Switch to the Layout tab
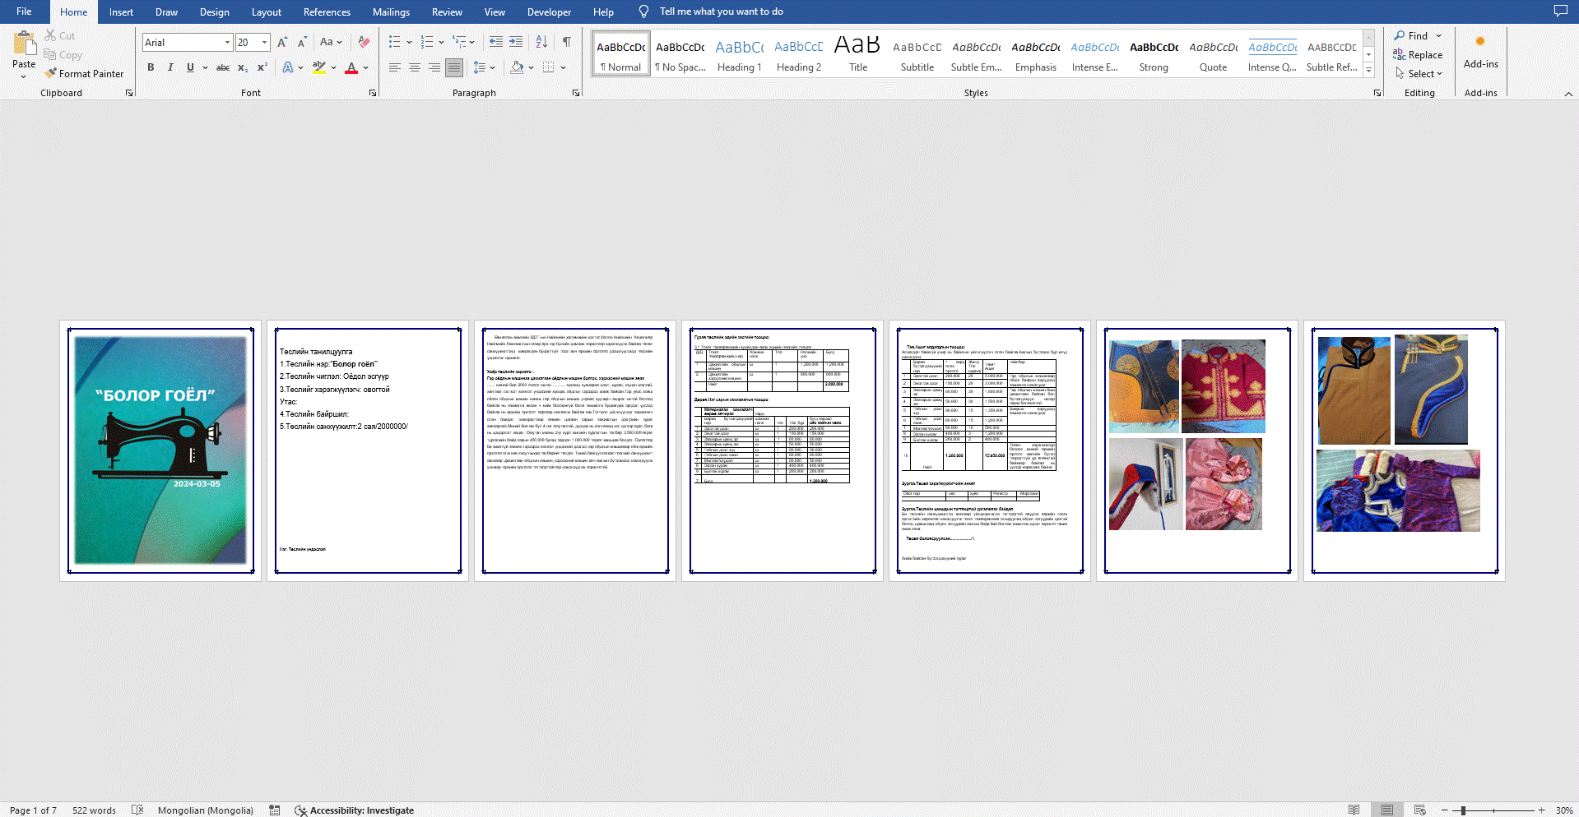Image resolution: width=1579 pixels, height=817 pixels. [x=267, y=12]
